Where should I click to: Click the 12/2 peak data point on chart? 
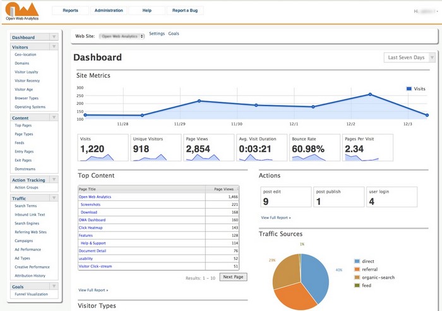(370, 95)
